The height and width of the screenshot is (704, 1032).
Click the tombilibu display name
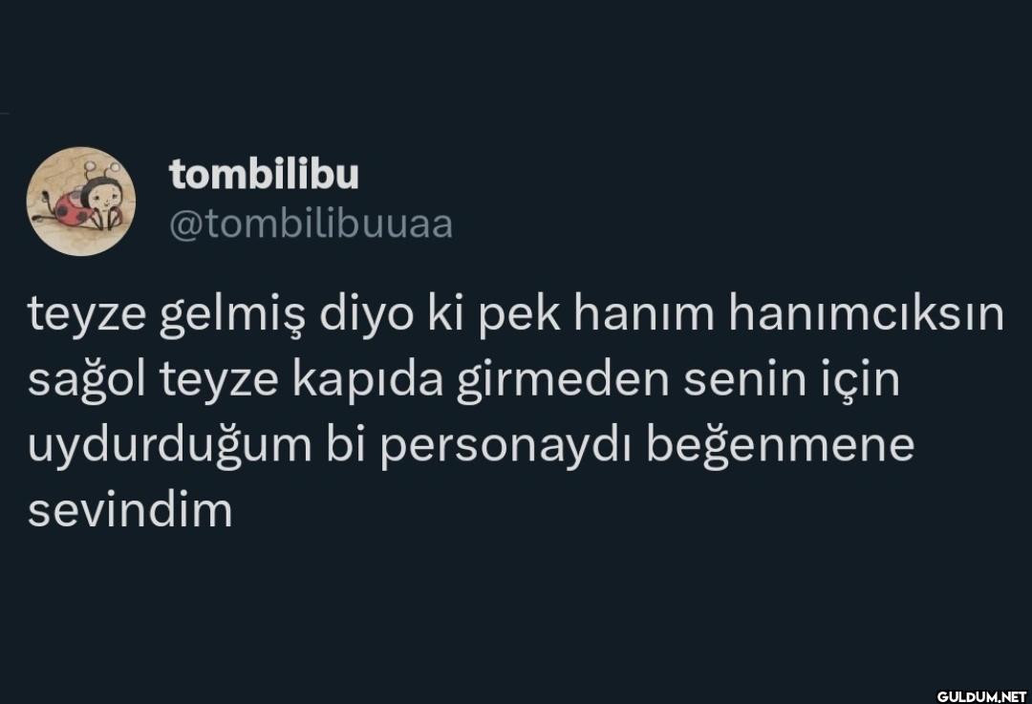pos(264,175)
